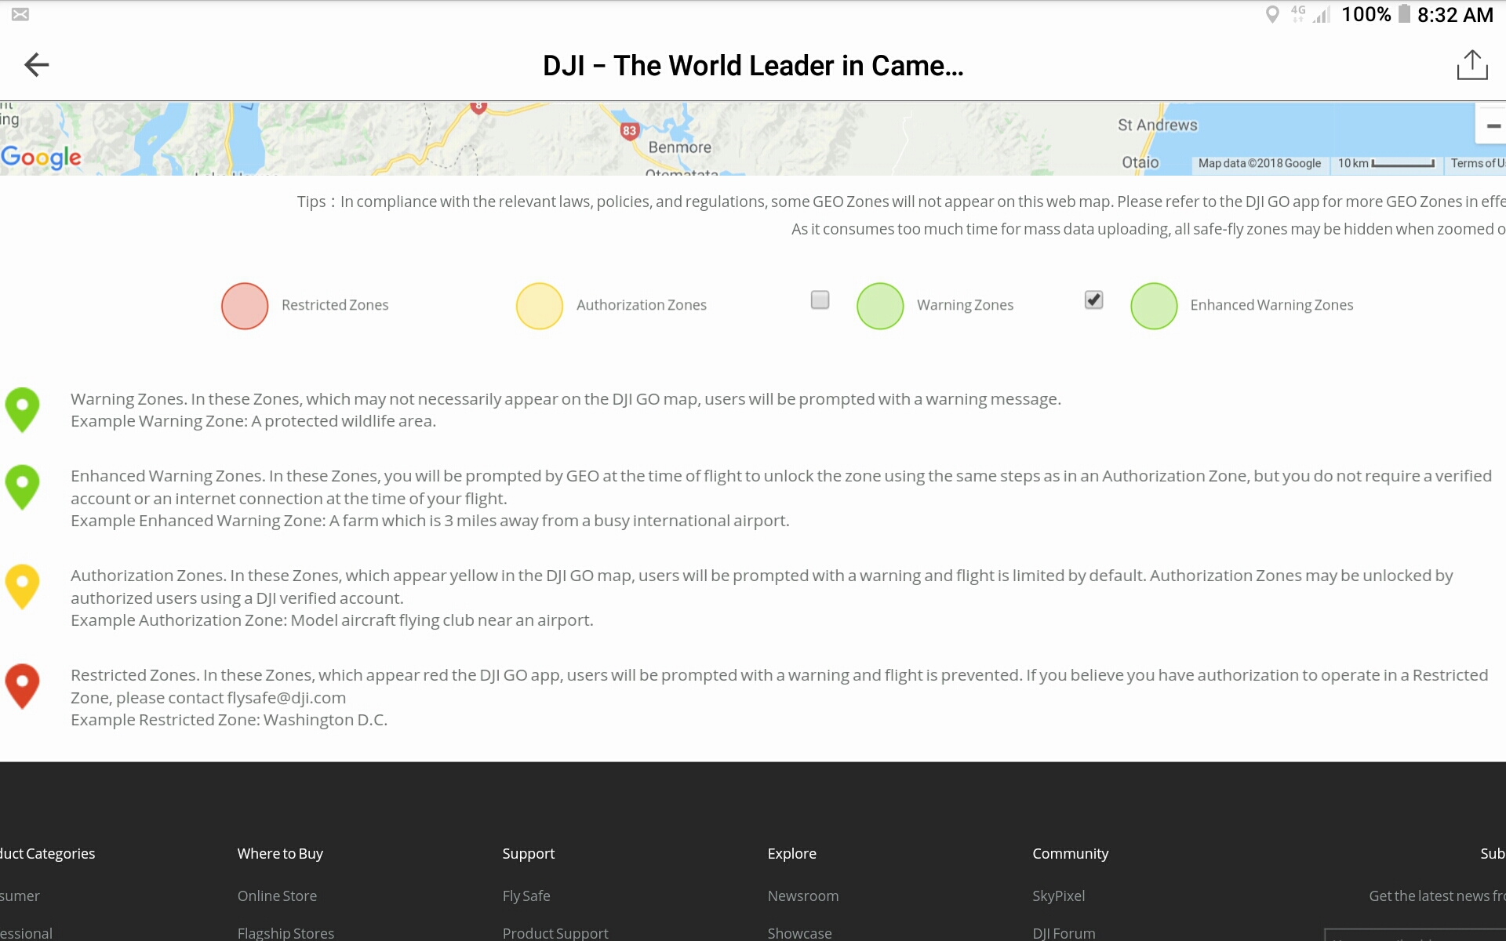This screenshot has width=1506, height=941.
Task: Click route 8 shield on the map
Action: coord(478,107)
